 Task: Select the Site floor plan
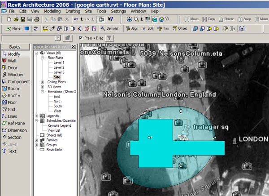57,77
